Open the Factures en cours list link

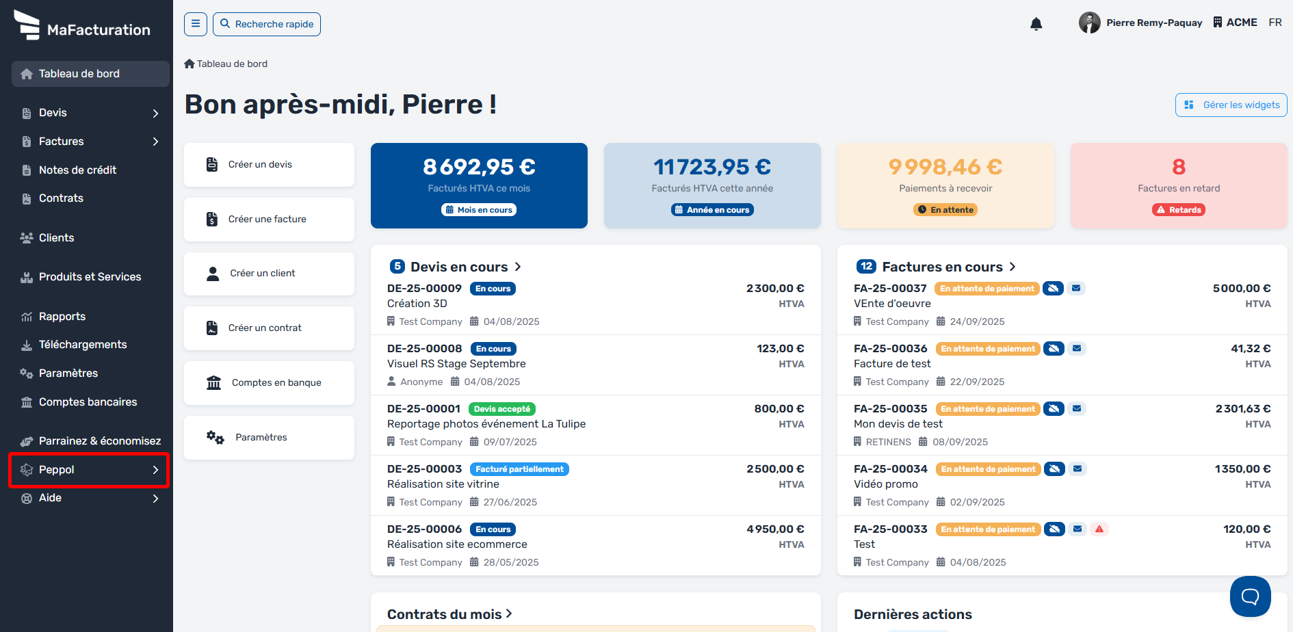click(x=943, y=267)
